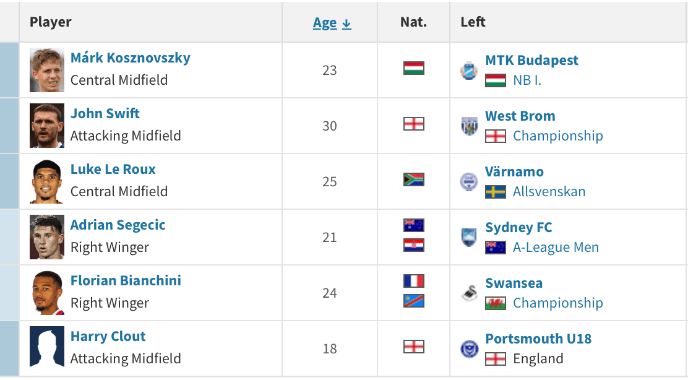Open the NB I. league link

point(527,80)
